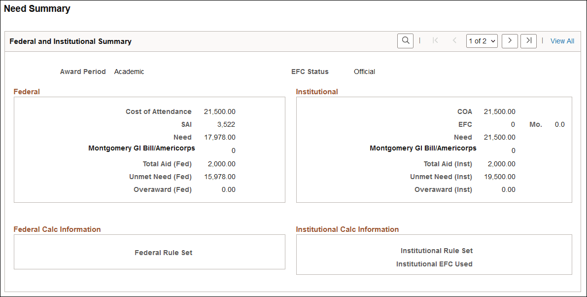Open the dropdown arrow beside record counter
587x297 pixels.
(x=490, y=41)
